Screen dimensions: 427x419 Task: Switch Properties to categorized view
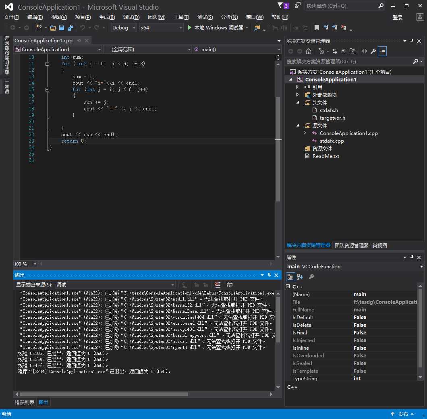pos(290,277)
